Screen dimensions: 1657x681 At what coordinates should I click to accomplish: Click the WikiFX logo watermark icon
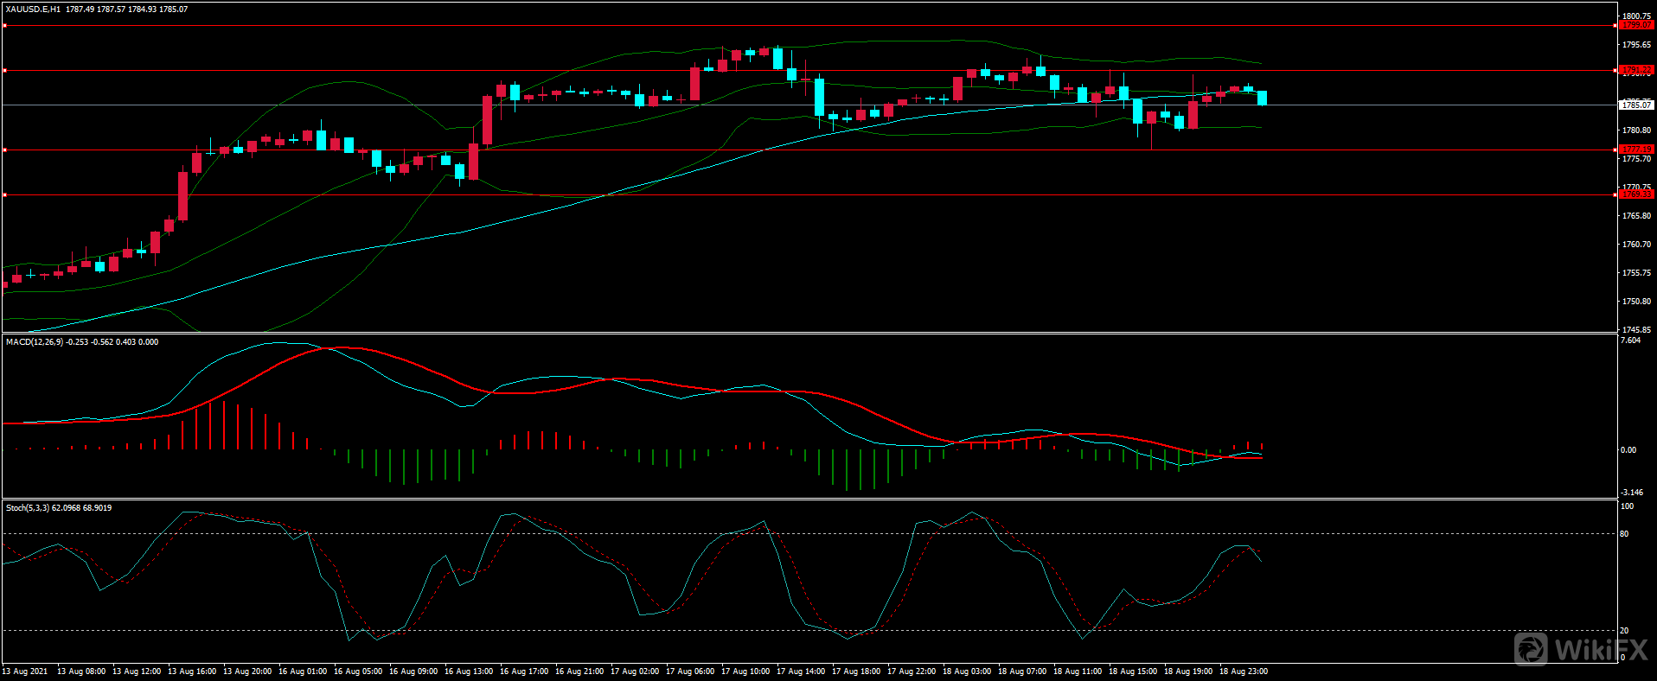pyautogui.click(x=1530, y=648)
